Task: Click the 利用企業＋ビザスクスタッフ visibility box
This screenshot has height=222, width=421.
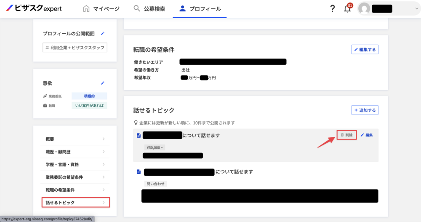Action: pos(75,48)
